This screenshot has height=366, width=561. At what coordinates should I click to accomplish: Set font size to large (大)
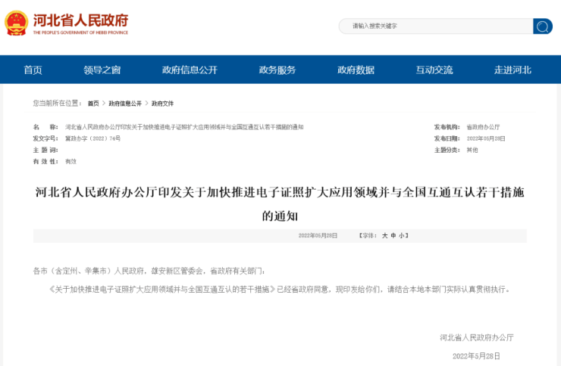click(x=384, y=236)
